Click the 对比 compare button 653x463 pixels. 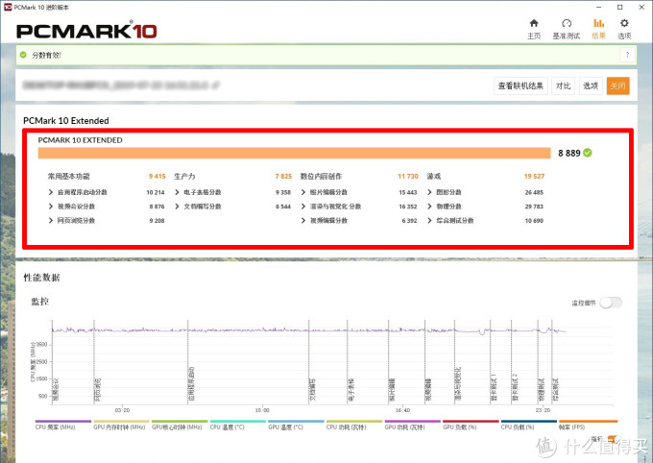coord(563,85)
